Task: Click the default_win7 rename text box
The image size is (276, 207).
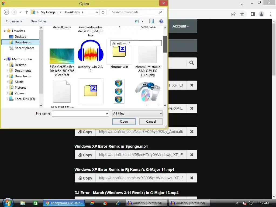Action: (x=136, y=43)
